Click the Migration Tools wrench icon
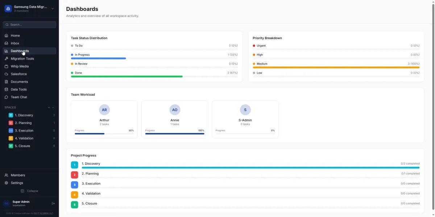Image resolution: width=435 pixels, height=217 pixels. point(6,59)
